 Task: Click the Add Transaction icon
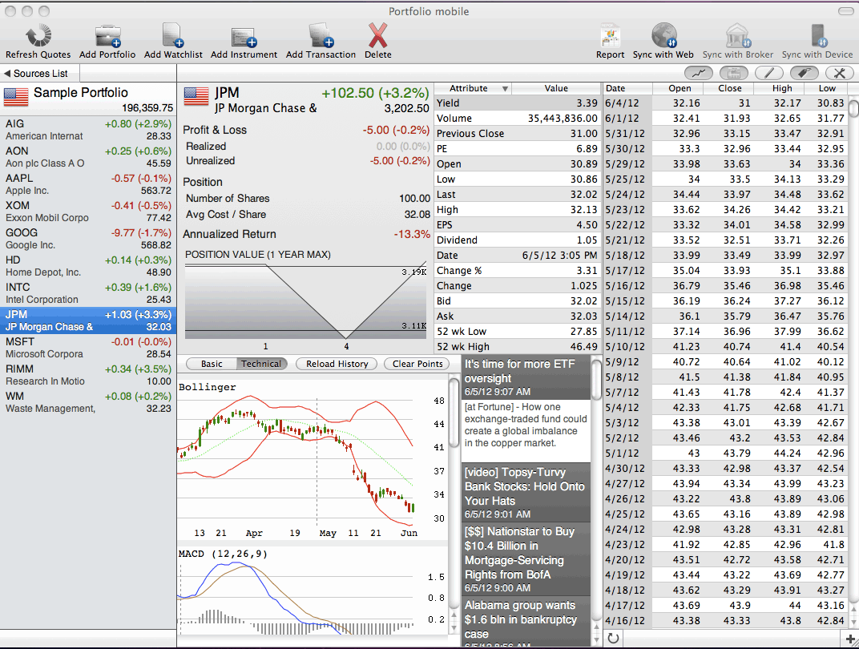tap(321, 36)
